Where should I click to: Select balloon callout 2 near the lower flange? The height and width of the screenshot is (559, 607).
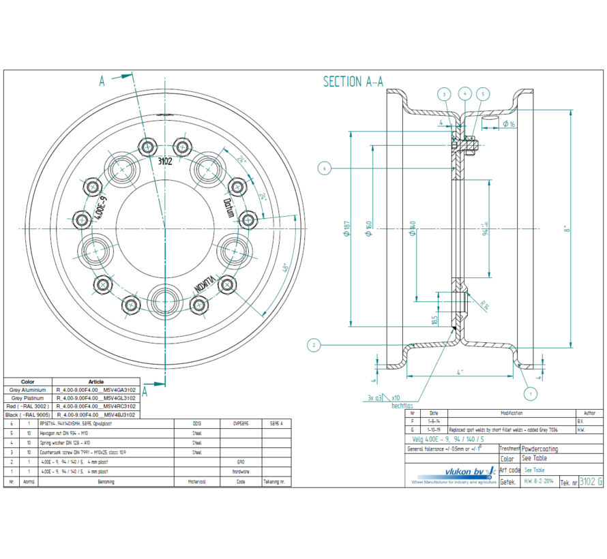[314, 344]
